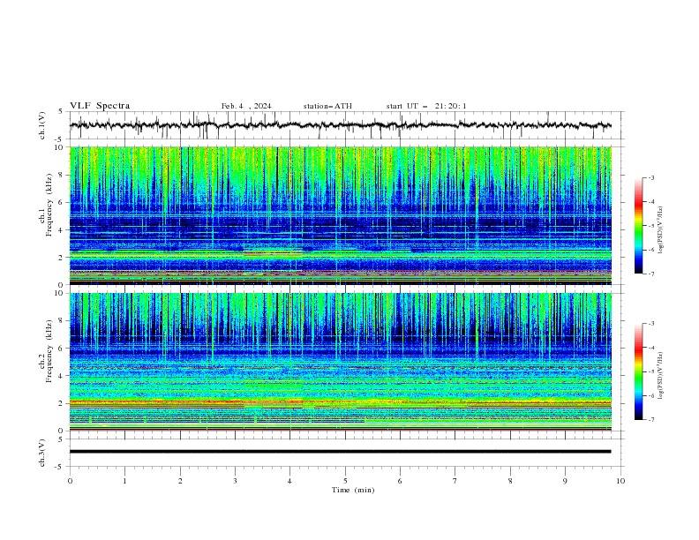The height and width of the screenshot is (540, 699).
Task: Click the "Time (min)" axis title
Action: [x=353, y=490]
